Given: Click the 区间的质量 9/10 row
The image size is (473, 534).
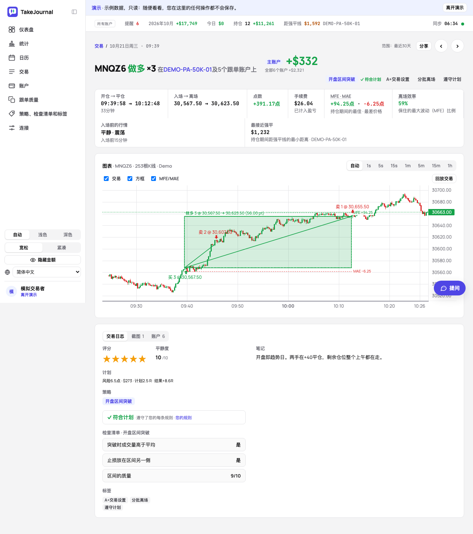Looking at the screenshot, I should tap(174, 476).
